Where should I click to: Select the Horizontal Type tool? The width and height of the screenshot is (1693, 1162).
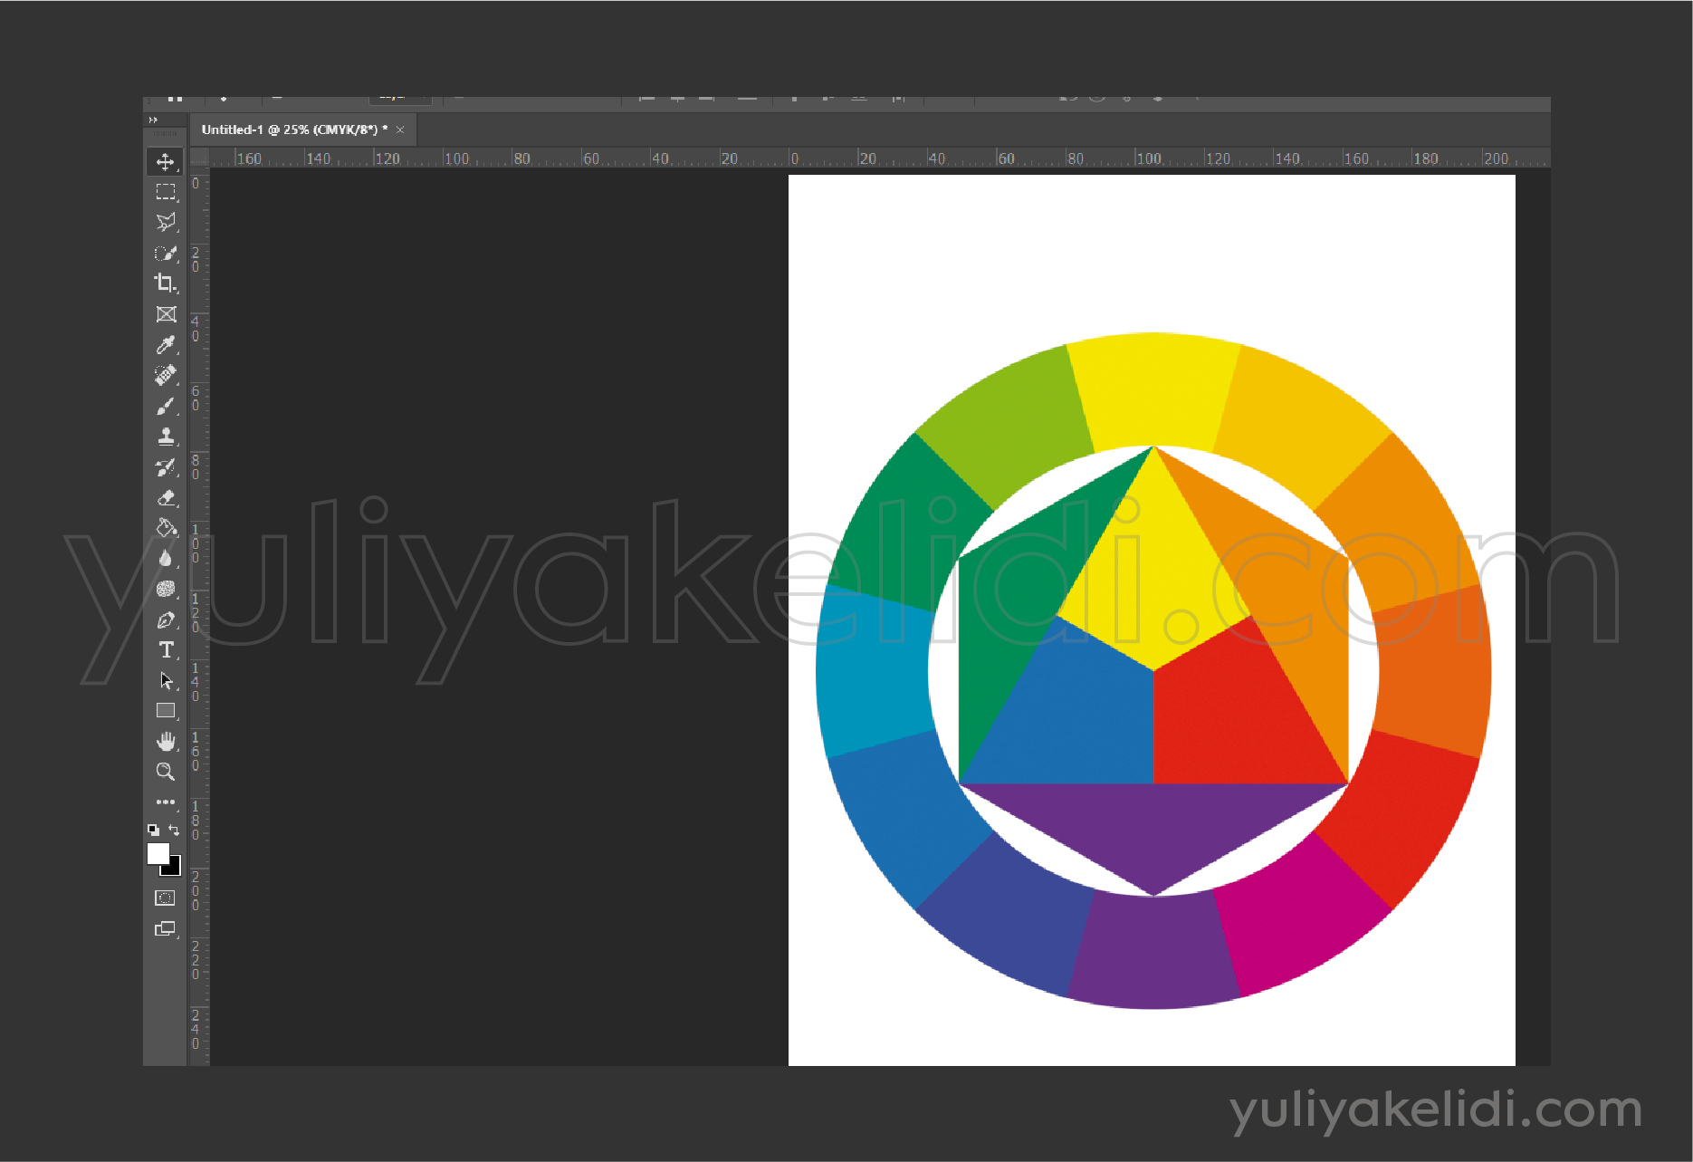pyautogui.click(x=165, y=650)
